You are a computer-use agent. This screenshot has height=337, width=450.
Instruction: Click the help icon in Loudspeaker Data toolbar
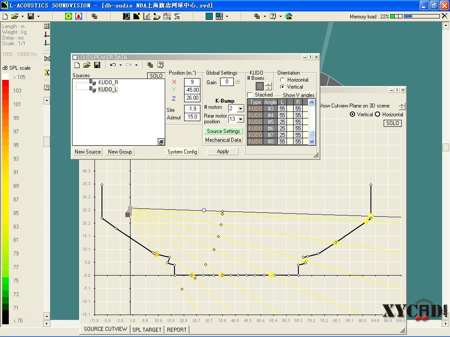click(x=160, y=65)
